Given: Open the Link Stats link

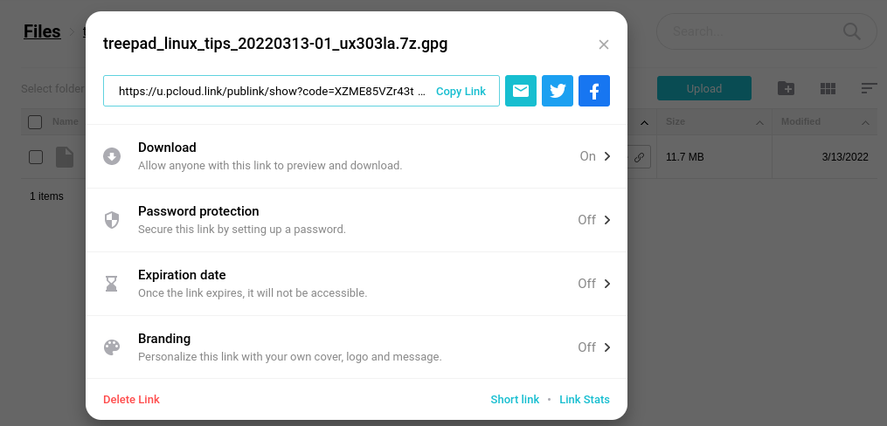Looking at the screenshot, I should pyautogui.click(x=585, y=400).
